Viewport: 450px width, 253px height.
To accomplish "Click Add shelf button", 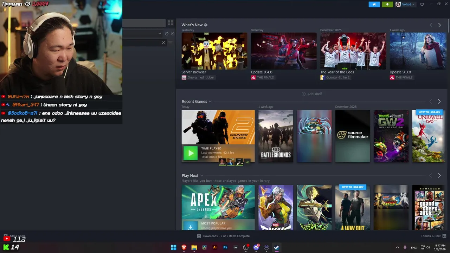I will (x=312, y=94).
